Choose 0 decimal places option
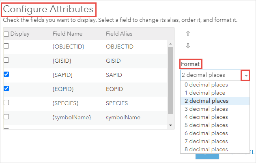This screenshot has width=256, height=163. tap(206, 85)
